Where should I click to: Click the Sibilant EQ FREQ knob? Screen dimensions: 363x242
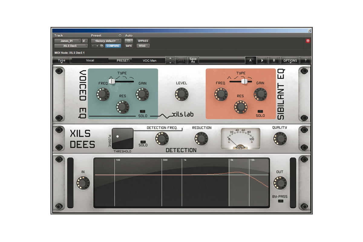221,94
